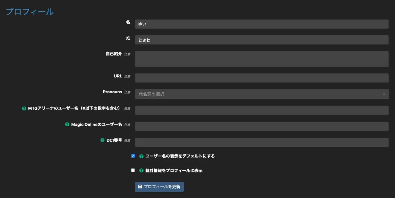The width and height of the screenshot is (395, 198).
Task: Click the 統計情報をプロフィールに表示 label text
Action: pyautogui.click(x=174, y=171)
